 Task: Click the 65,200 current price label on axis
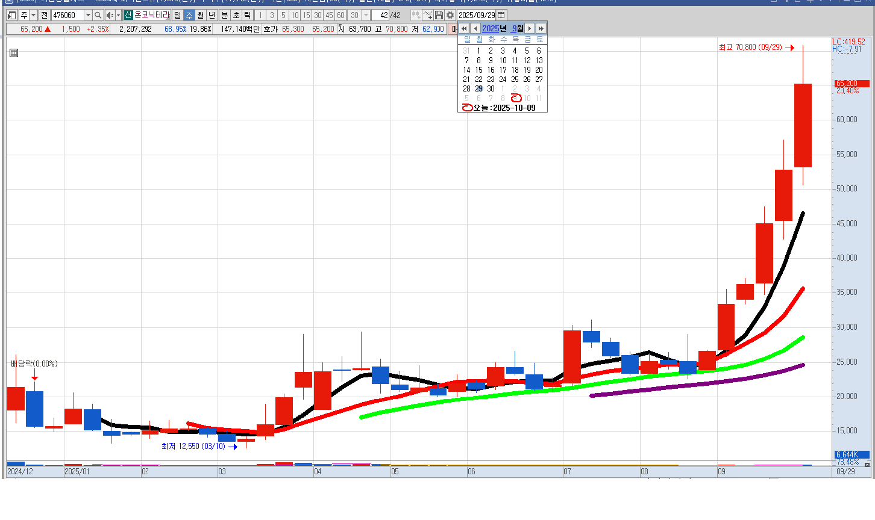point(851,84)
